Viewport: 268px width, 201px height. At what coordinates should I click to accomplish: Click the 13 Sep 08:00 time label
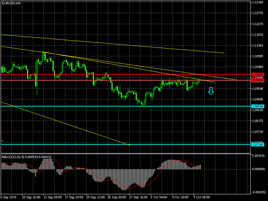click(52, 198)
